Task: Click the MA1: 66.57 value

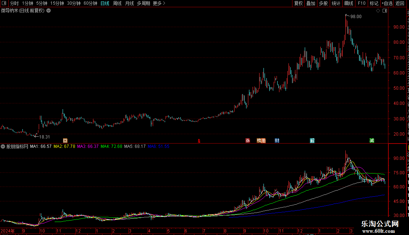Action: pyautogui.click(x=41, y=146)
